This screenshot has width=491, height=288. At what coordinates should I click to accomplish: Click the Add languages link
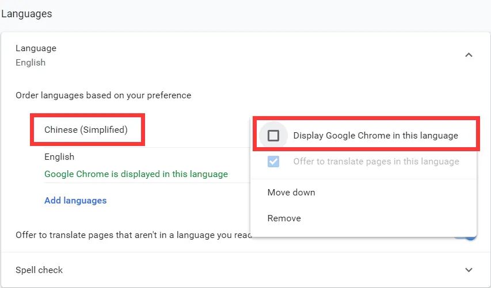[x=75, y=201]
